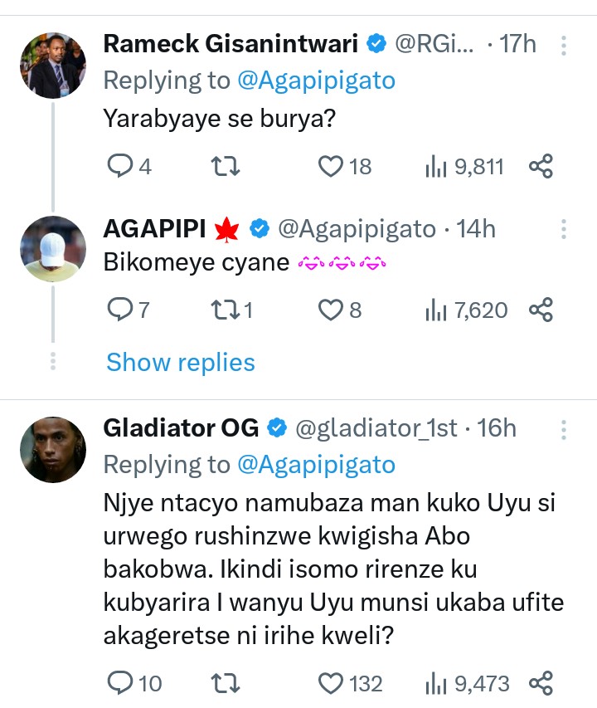Image resolution: width=597 pixels, height=708 pixels.
Task: Like Gladiator OG's tweet
Action: (332, 683)
